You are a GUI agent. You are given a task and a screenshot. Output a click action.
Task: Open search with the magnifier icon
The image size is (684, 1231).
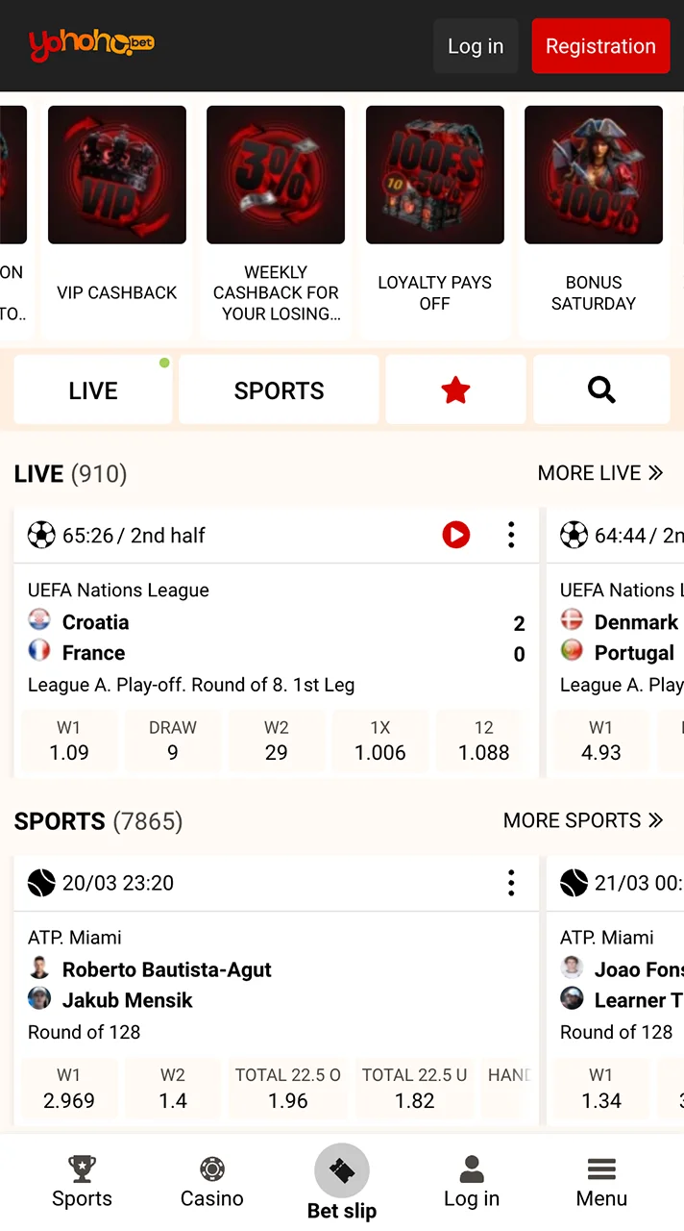[x=601, y=389]
